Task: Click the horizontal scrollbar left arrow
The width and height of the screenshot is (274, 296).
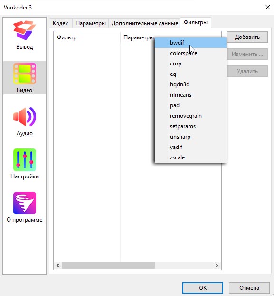Action: coord(58,266)
